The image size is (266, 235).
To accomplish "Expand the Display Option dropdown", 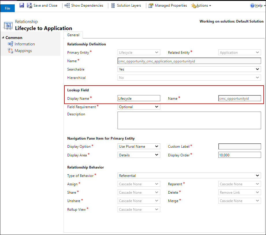I will (x=139, y=147).
